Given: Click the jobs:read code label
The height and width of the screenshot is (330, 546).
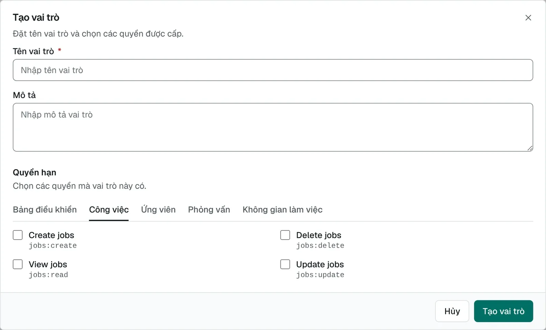Looking at the screenshot, I should [x=48, y=275].
